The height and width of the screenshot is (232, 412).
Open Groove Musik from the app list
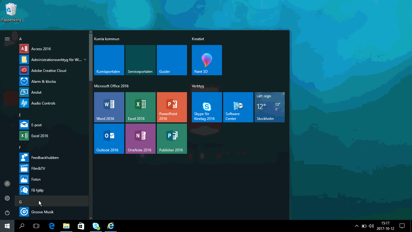(x=42, y=212)
